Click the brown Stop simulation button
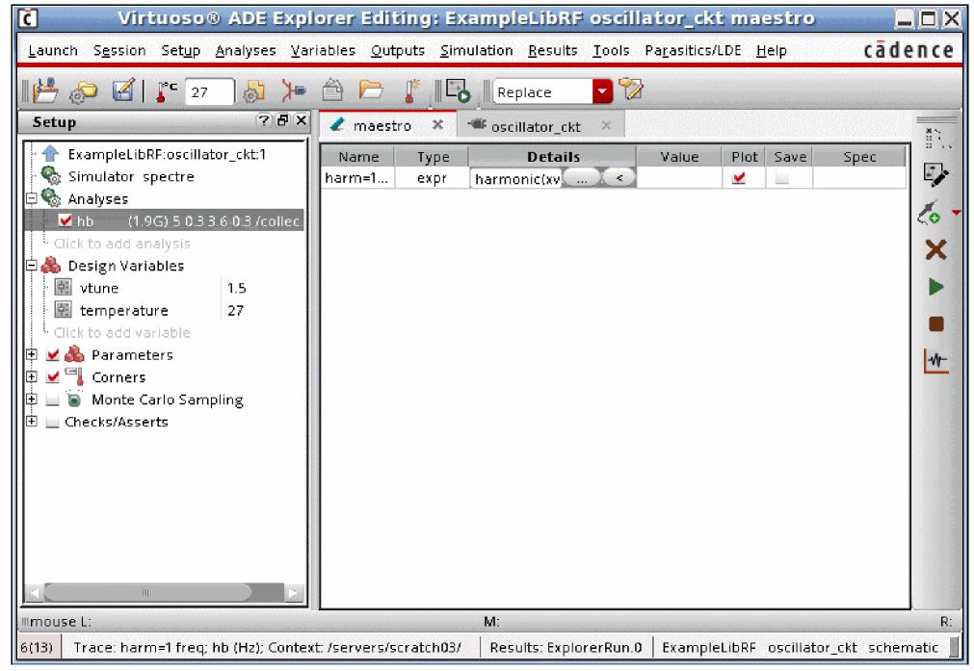 (936, 324)
